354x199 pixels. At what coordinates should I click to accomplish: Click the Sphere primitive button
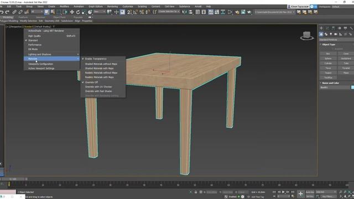click(328, 59)
